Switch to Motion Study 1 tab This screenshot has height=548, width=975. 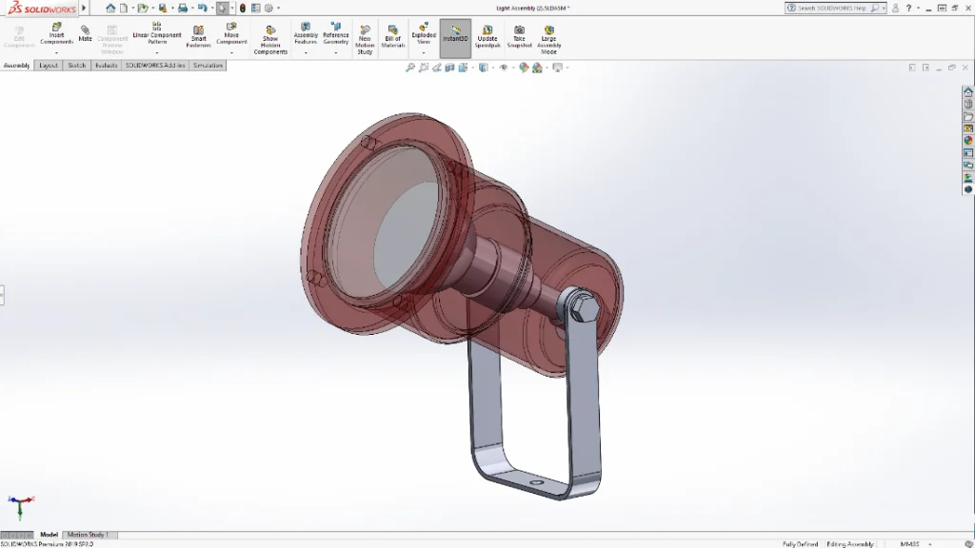point(88,535)
